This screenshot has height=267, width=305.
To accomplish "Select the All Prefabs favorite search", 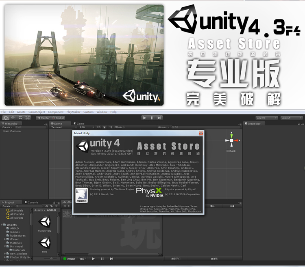I will coord(15,214).
